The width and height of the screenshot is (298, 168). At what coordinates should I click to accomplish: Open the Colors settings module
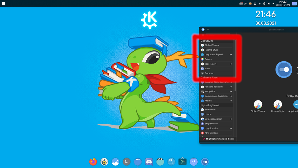[208, 59]
